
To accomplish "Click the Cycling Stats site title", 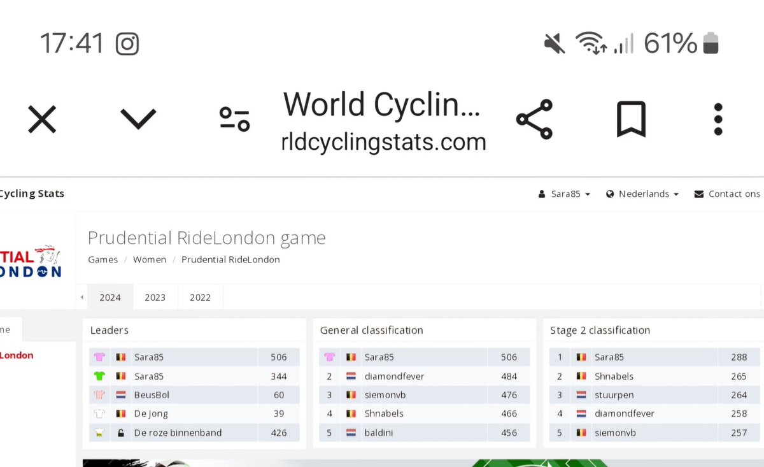I will (x=32, y=194).
